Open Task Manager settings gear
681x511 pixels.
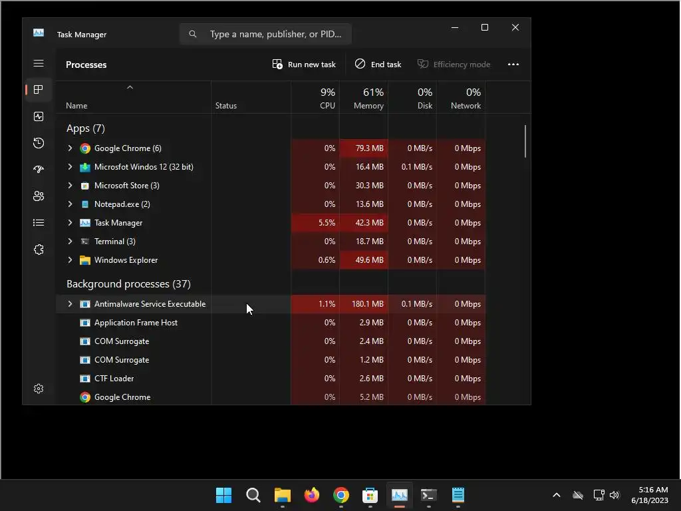pyautogui.click(x=39, y=389)
